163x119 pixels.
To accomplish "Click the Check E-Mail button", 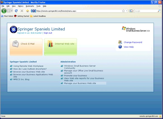I will pos(26,47).
